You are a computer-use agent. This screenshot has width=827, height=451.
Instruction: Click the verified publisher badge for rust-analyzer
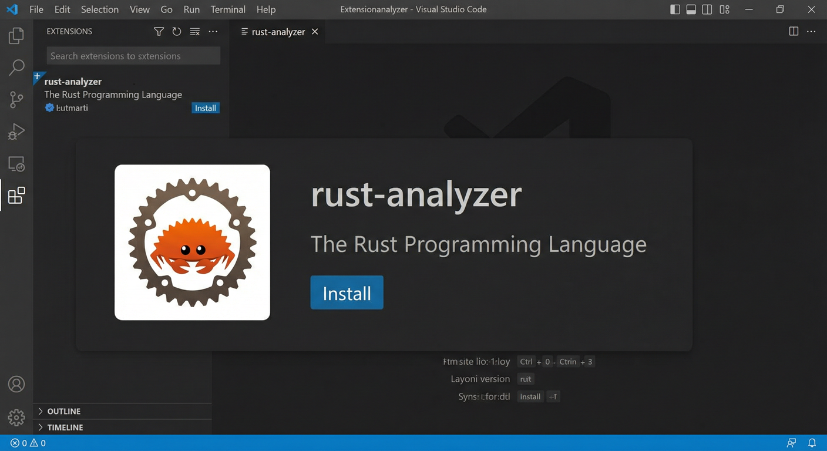point(49,108)
